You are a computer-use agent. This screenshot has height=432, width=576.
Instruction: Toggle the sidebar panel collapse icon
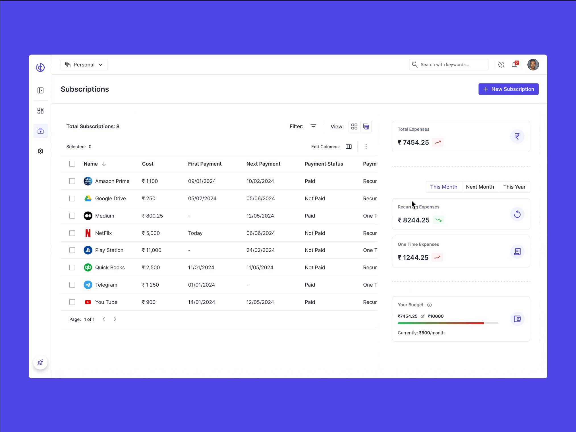click(41, 90)
